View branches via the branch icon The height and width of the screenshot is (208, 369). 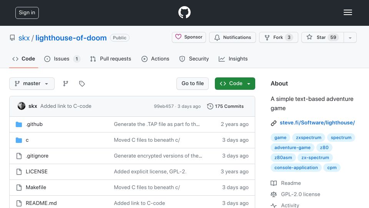coord(66,84)
